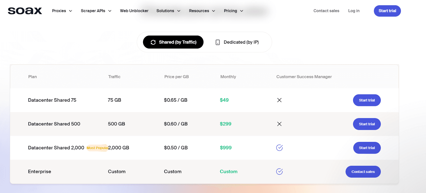Expand the Scraper APIs dropdown chevron
The image size is (426, 193).
click(110, 11)
